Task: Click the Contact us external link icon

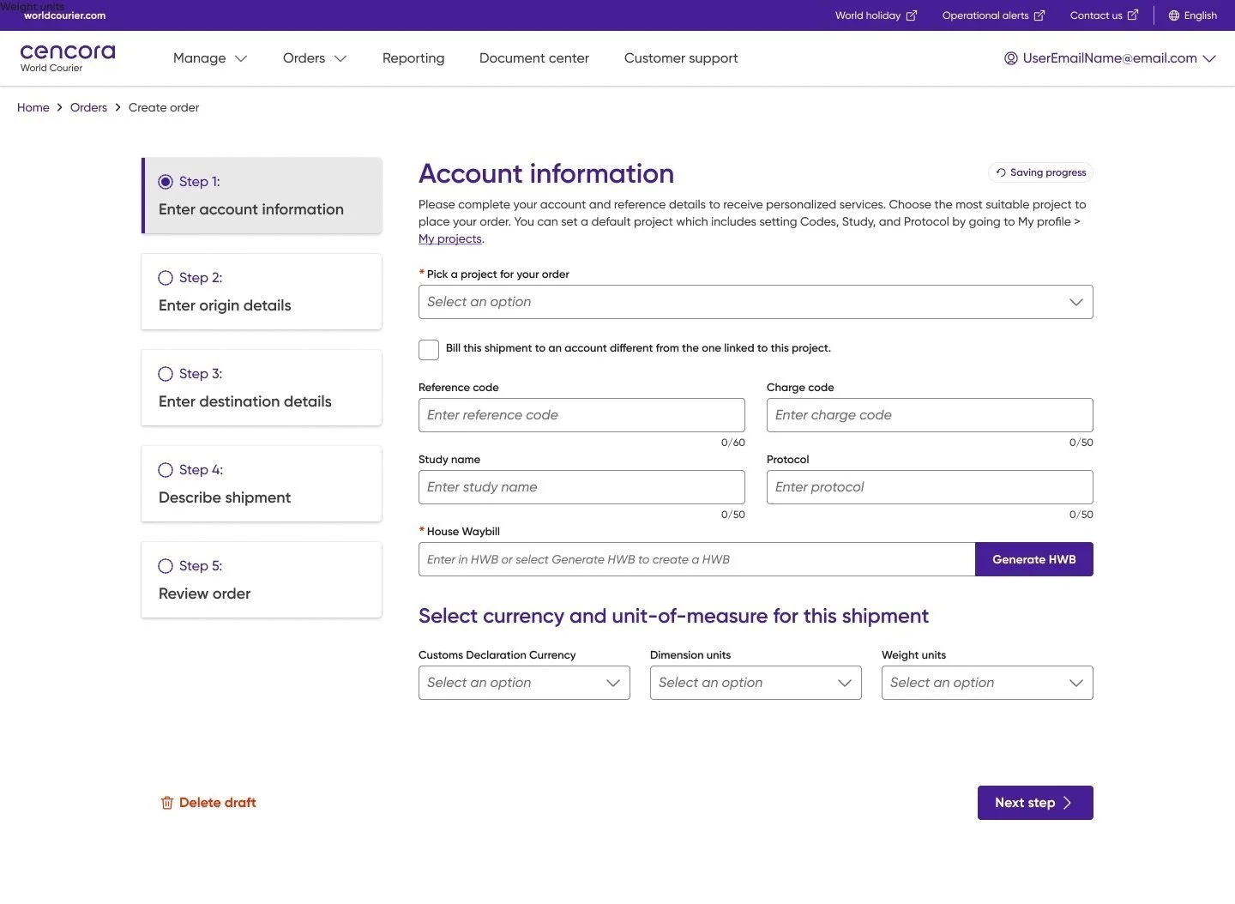Action: point(1133,15)
